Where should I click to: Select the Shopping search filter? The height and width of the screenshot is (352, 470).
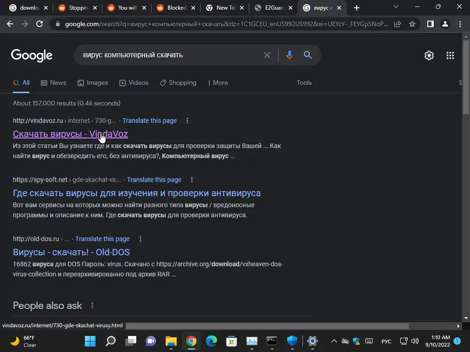pos(178,83)
